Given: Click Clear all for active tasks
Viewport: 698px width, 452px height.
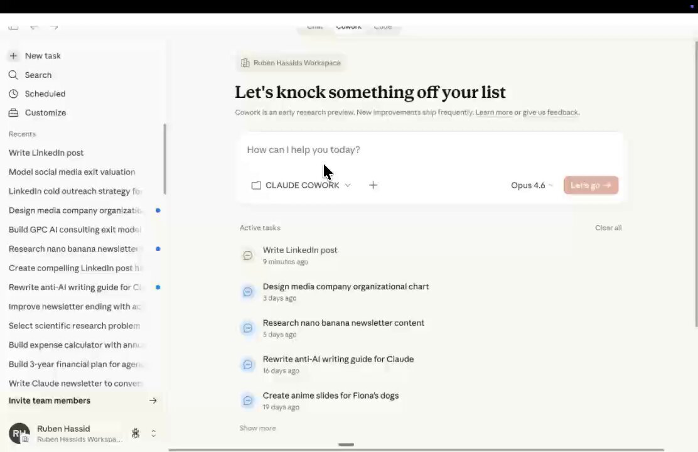Looking at the screenshot, I should pyautogui.click(x=608, y=227).
